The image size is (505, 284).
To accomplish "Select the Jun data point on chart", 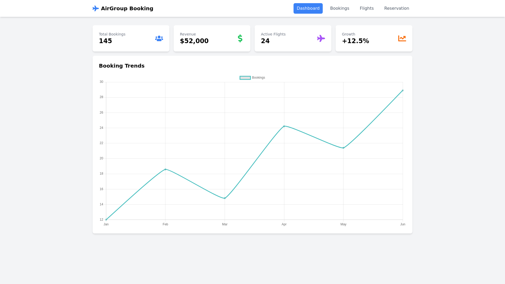I will coord(403,90).
